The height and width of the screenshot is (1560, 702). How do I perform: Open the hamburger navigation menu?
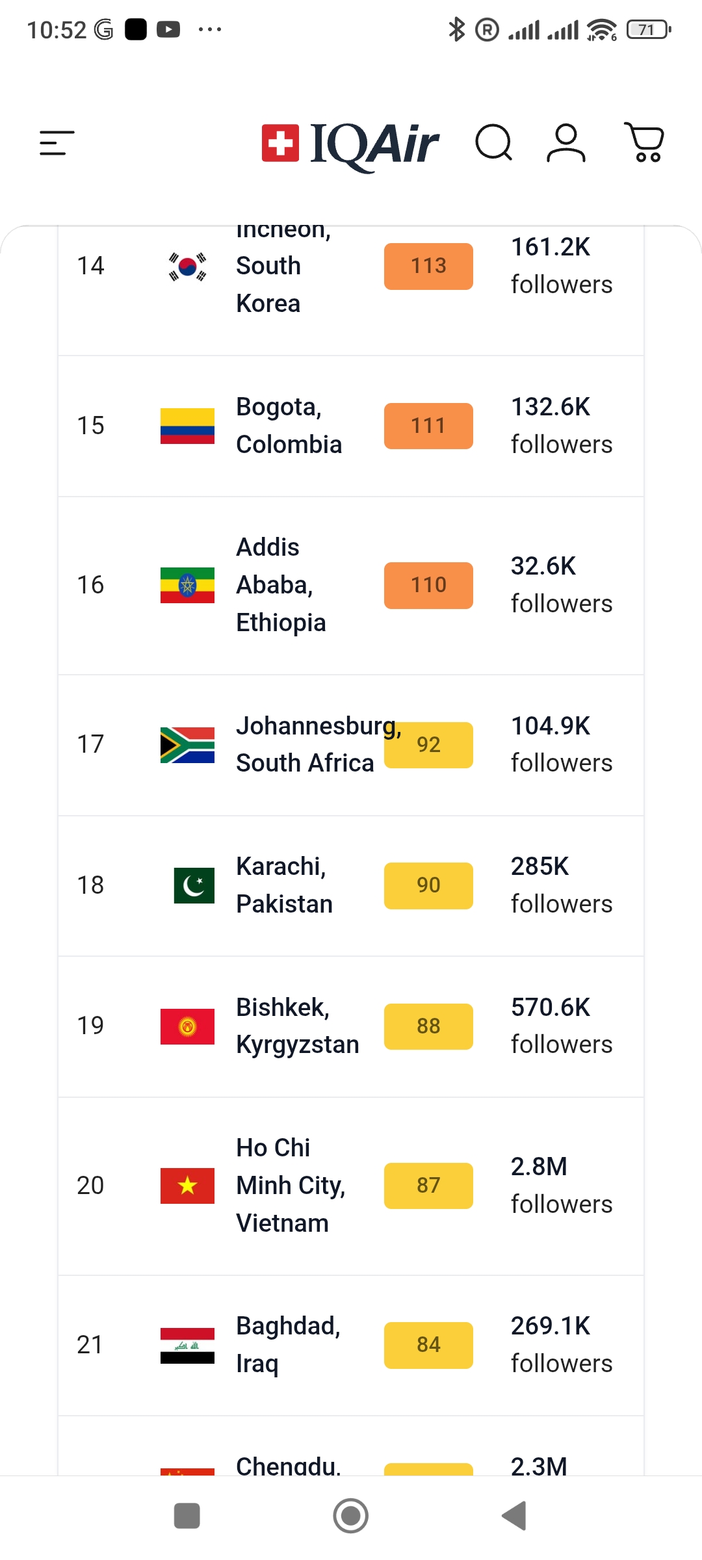(57, 143)
